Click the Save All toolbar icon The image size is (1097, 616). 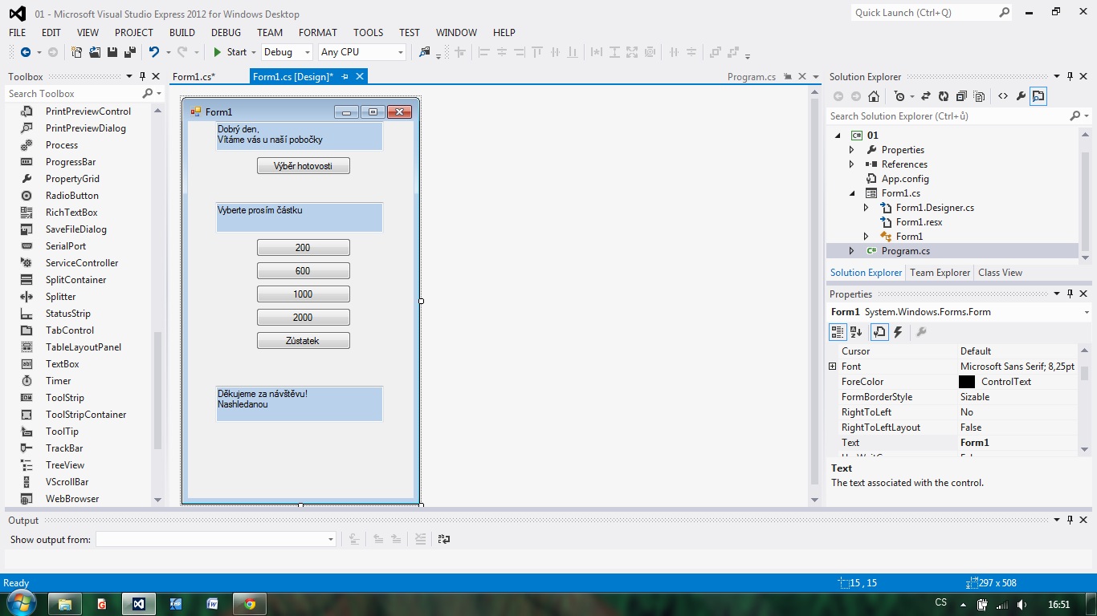129,52
